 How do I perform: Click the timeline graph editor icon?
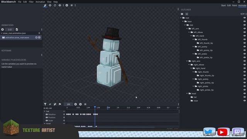(50, 104)
